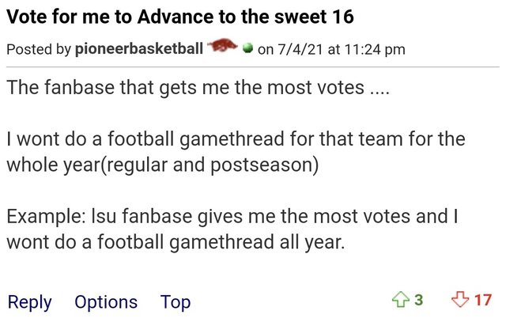Image resolution: width=506 pixels, height=326 pixels.
Task: Jump to Top of the page
Action: (176, 301)
